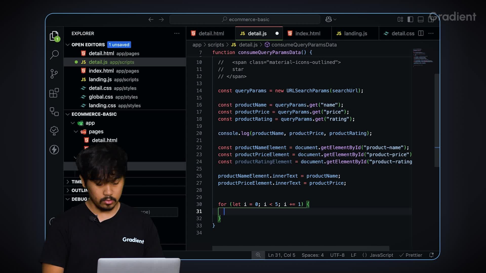
Task: Collapse the app folder
Action: coord(73,123)
